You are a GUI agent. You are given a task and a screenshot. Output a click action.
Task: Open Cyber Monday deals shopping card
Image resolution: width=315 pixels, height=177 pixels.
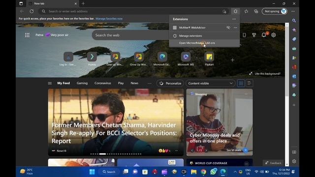(x=220, y=122)
